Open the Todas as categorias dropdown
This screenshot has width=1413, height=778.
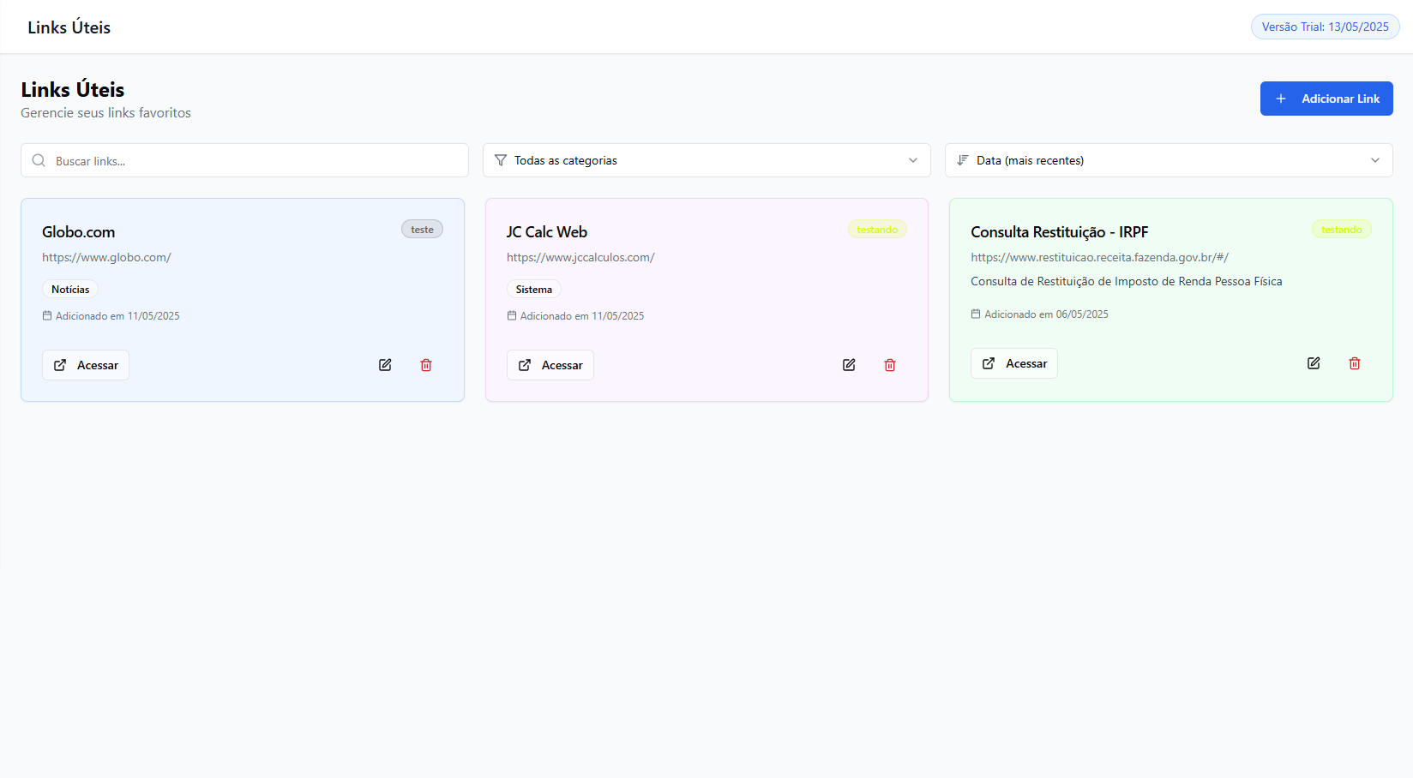click(x=706, y=160)
